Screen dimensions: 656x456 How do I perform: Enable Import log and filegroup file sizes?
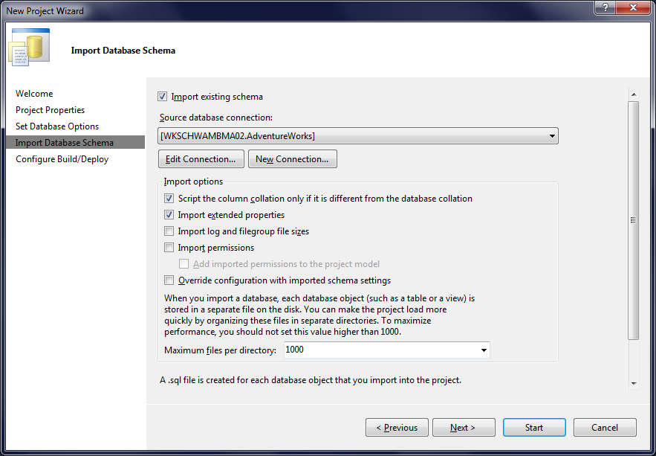tap(169, 231)
